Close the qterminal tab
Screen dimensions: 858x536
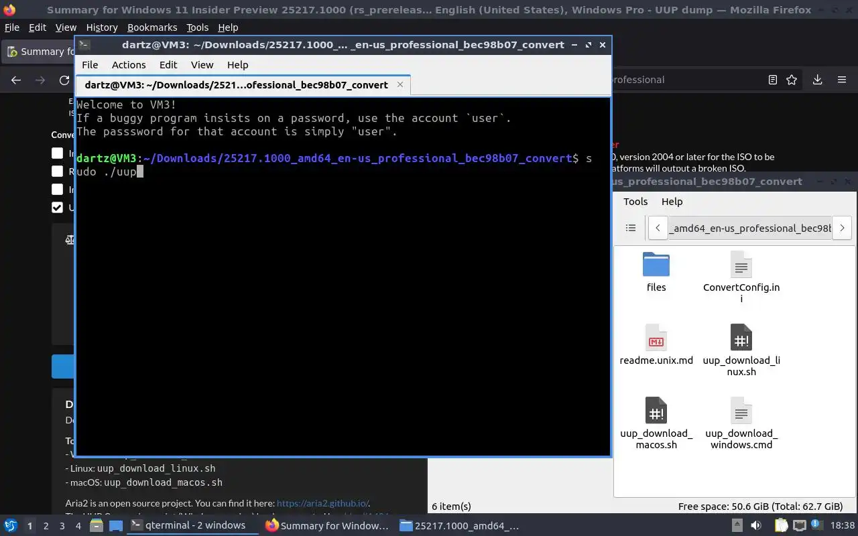pyautogui.click(x=400, y=84)
